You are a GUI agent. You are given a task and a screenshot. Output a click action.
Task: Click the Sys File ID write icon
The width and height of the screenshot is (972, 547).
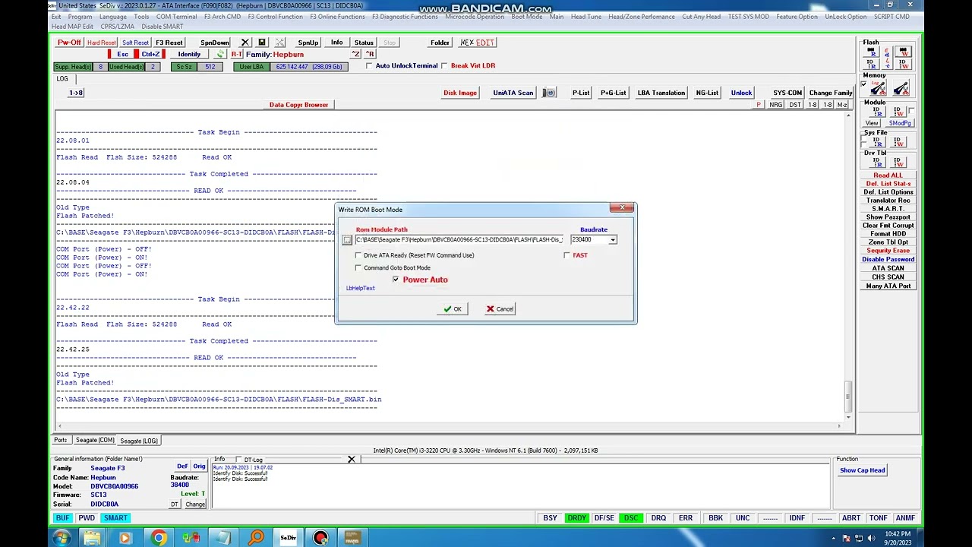(x=898, y=142)
